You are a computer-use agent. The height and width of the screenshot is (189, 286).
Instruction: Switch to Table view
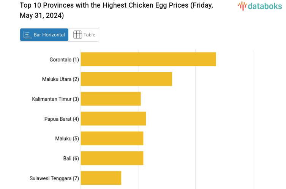[x=84, y=35]
